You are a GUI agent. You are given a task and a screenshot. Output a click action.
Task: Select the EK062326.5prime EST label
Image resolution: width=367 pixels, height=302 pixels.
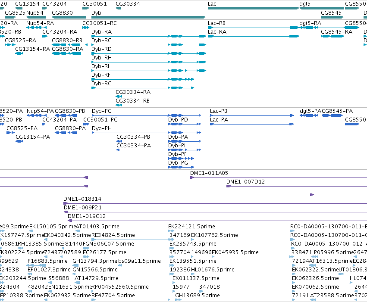pyautogui.click(x=315, y=278)
